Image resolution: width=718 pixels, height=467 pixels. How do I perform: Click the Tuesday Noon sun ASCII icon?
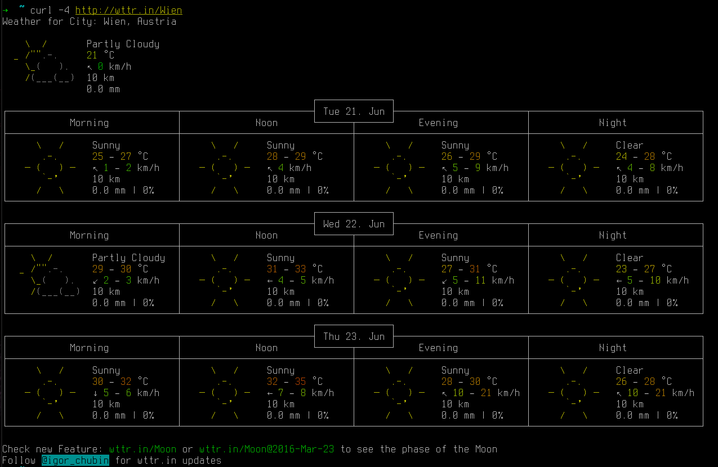point(225,168)
